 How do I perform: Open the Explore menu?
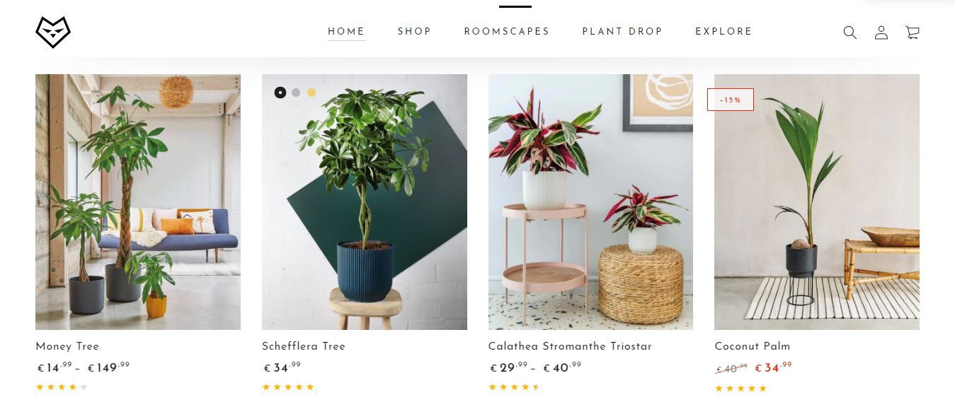pyautogui.click(x=724, y=32)
